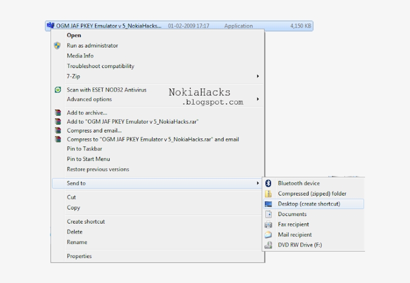Click WinRAR icon next to Add to archive...
Screen dimensions: 410x283
(58, 112)
